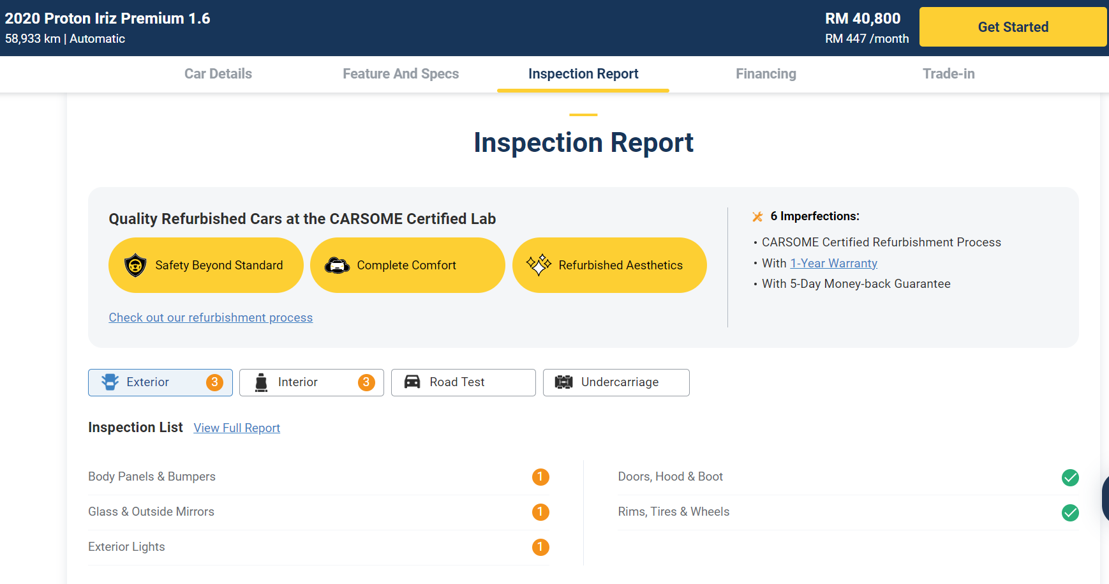Expand the Glass & Outside Mirrors row
The width and height of the screenshot is (1109, 584).
(x=151, y=512)
